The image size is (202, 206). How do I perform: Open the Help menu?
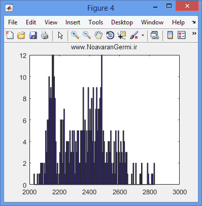point(178,22)
